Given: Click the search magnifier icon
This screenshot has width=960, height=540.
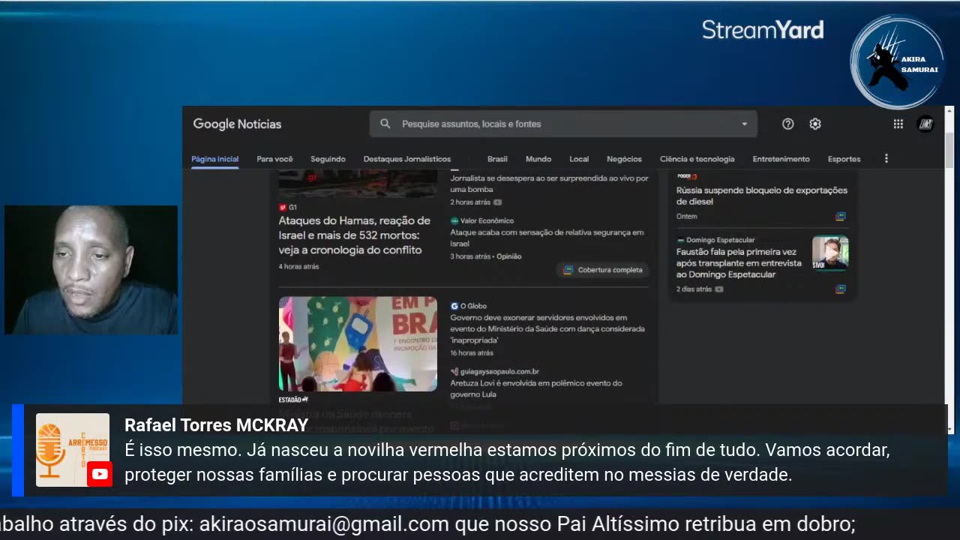Looking at the screenshot, I should point(385,124).
